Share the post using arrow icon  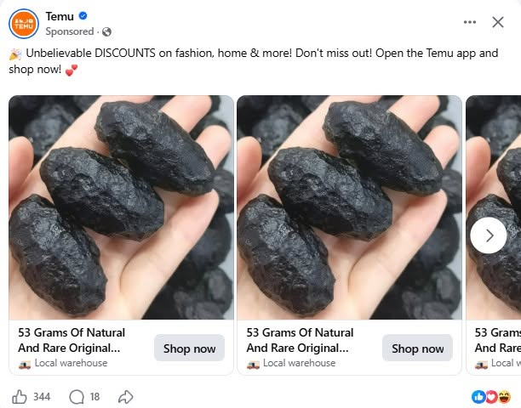[126, 397]
